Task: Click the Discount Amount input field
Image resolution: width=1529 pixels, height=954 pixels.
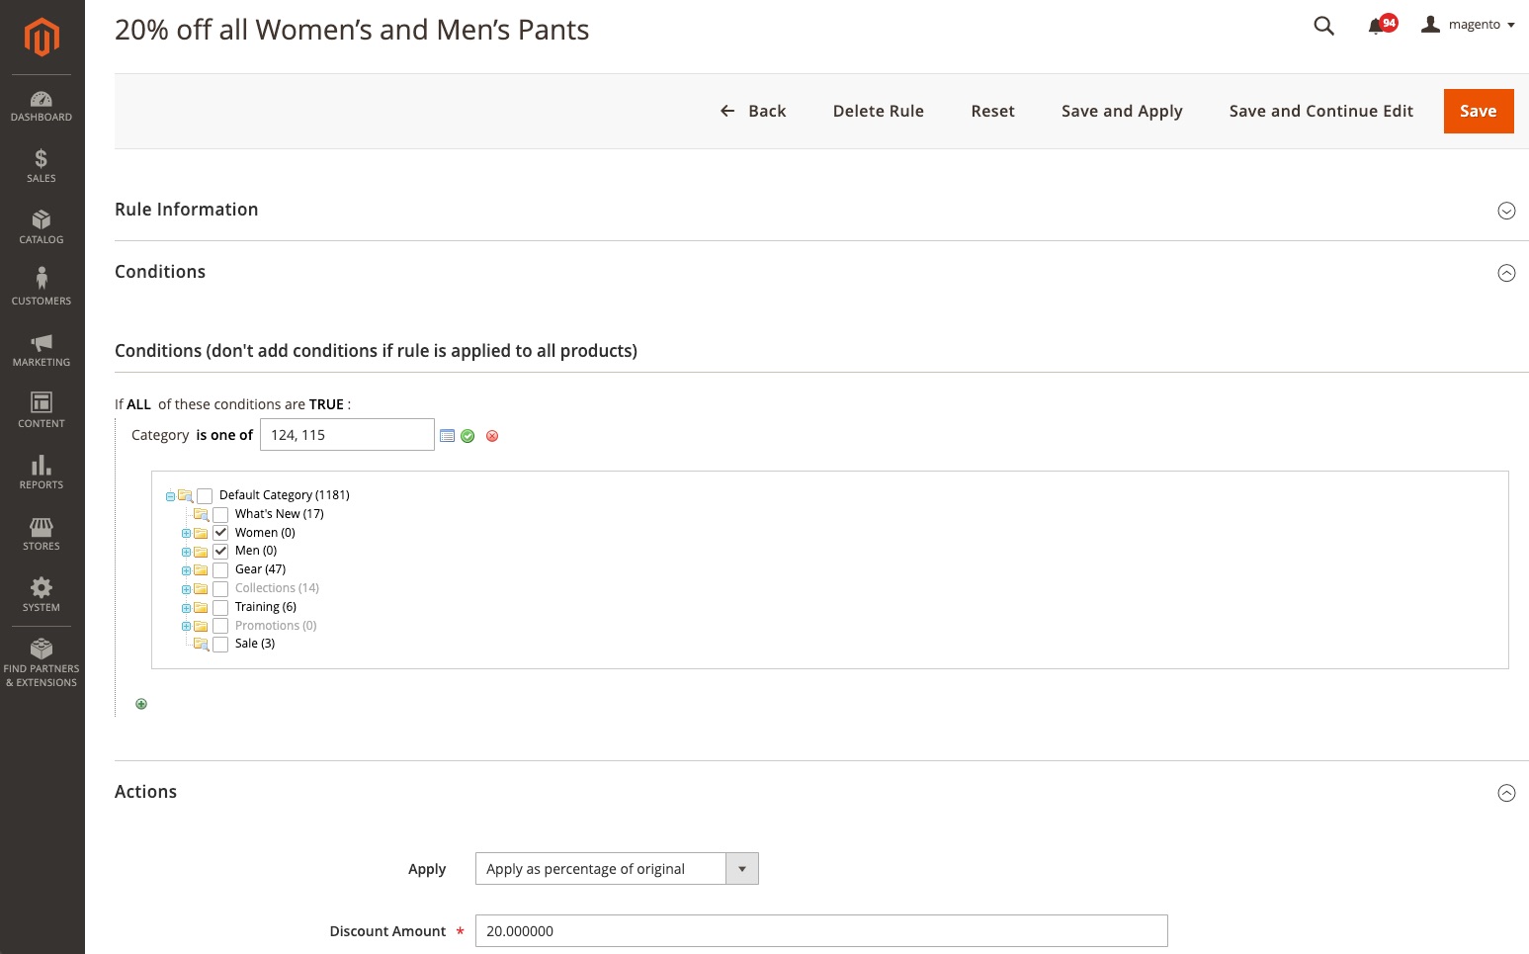Action: click(820, 931)
